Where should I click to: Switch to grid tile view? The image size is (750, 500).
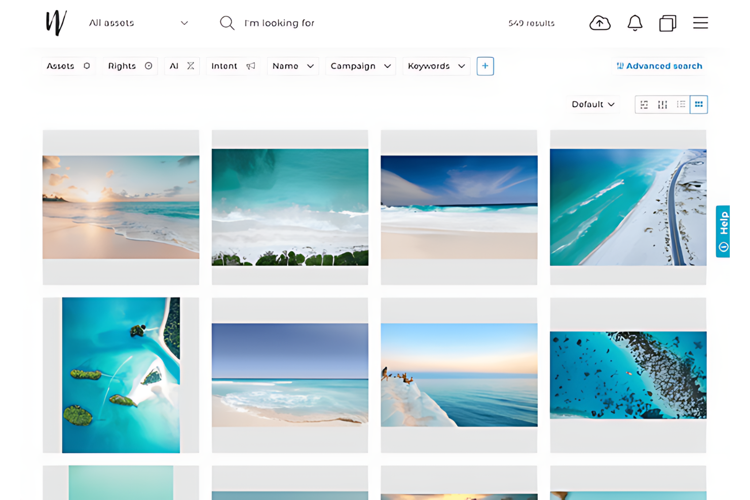698,104
